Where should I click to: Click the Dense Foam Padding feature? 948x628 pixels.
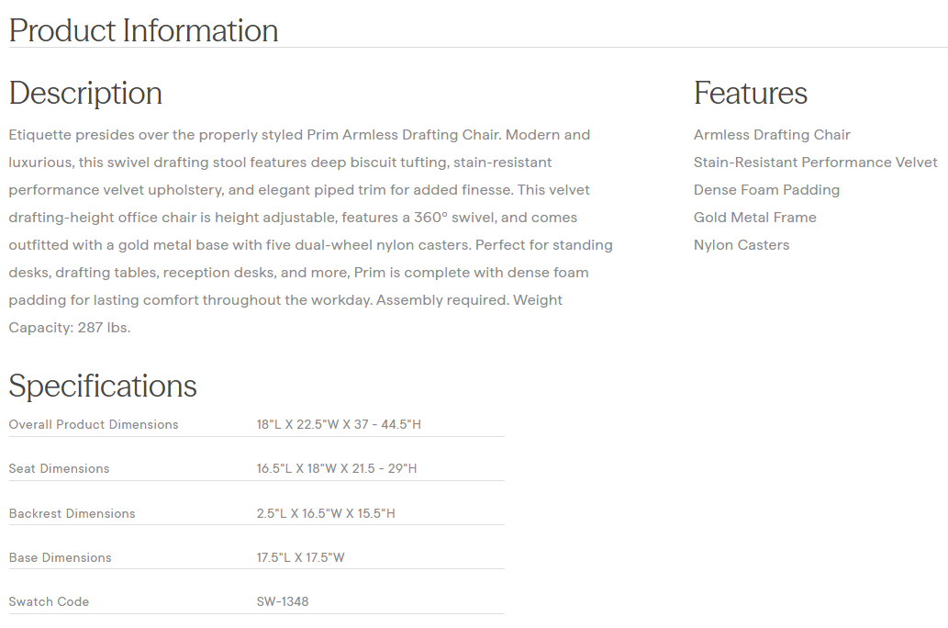[766, 190]
